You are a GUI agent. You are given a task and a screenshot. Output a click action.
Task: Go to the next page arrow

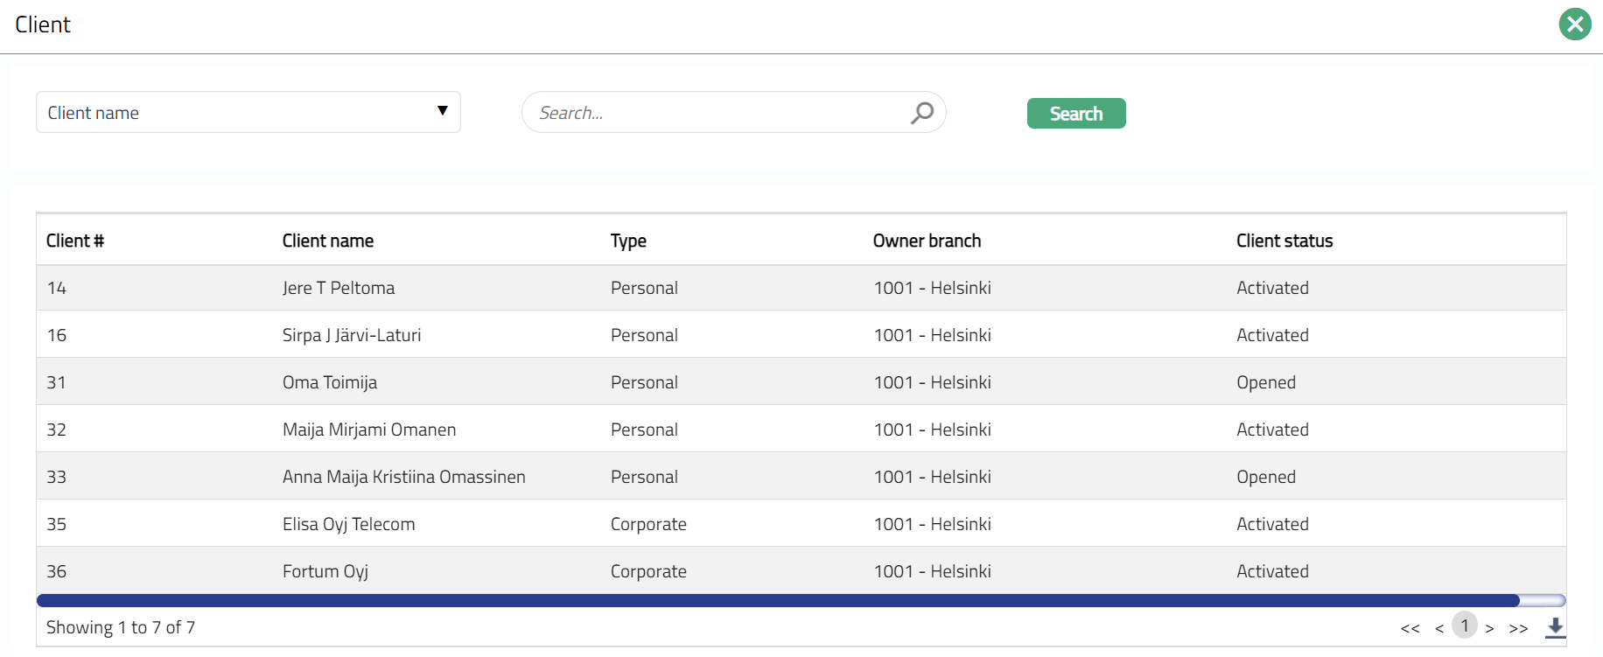[1489, 628]
